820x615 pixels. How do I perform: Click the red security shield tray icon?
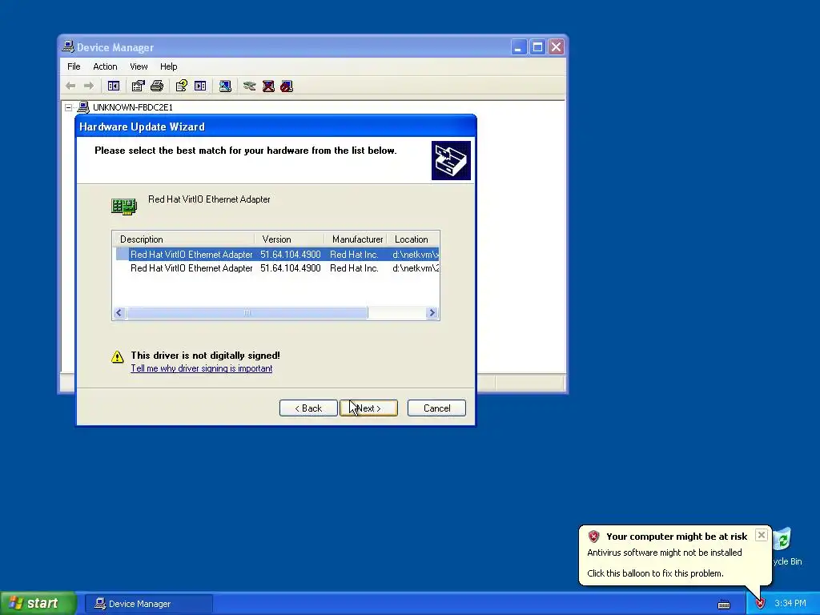click(x=760, y=604)
